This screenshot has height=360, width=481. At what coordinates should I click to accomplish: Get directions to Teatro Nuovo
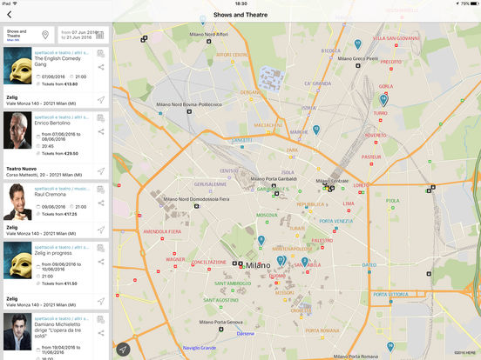tap(101, 171)
